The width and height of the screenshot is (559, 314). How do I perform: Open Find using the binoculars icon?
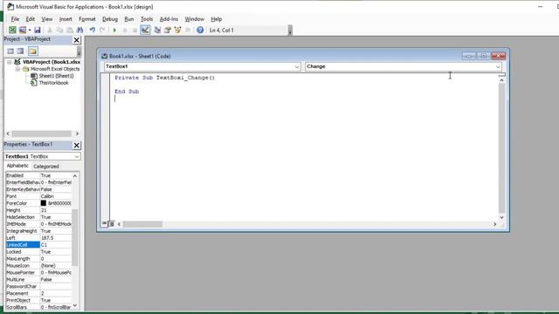pos(79,31)
